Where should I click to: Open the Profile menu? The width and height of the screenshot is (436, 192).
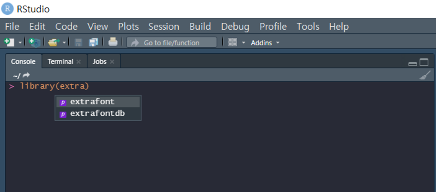[x=273, y=27]
